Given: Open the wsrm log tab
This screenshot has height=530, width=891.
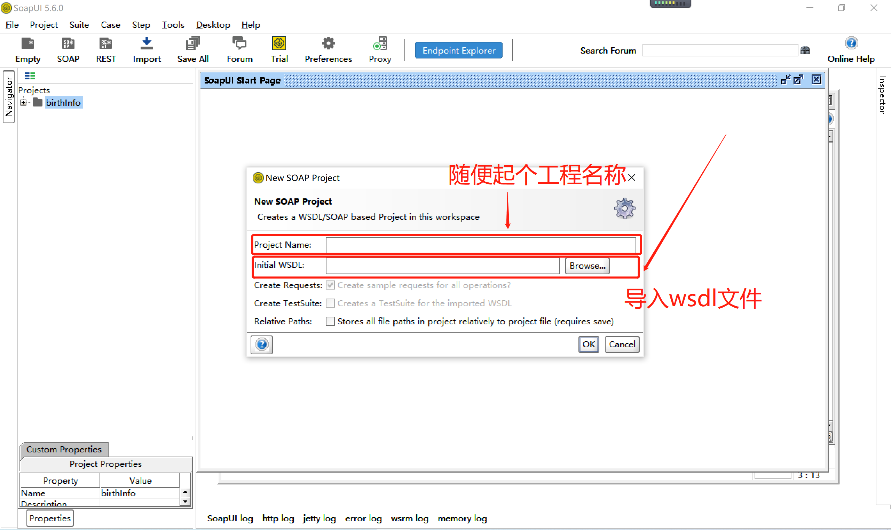Looking at the screenshot, I should (409, 518).
